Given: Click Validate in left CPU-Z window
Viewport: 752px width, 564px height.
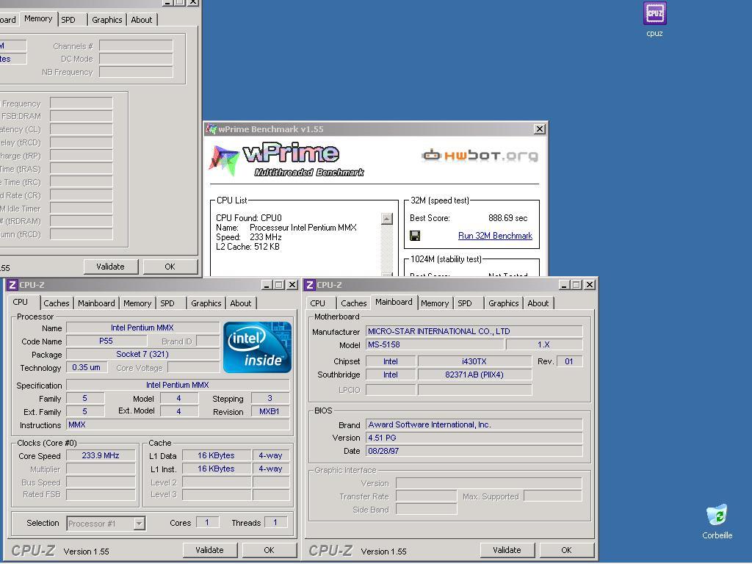Looking at the screenshot, I should click(x=209, y=550).
